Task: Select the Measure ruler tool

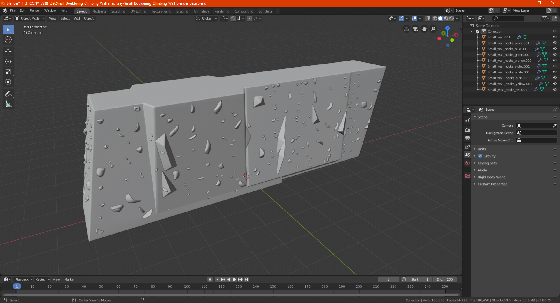Action: point(8,104)
